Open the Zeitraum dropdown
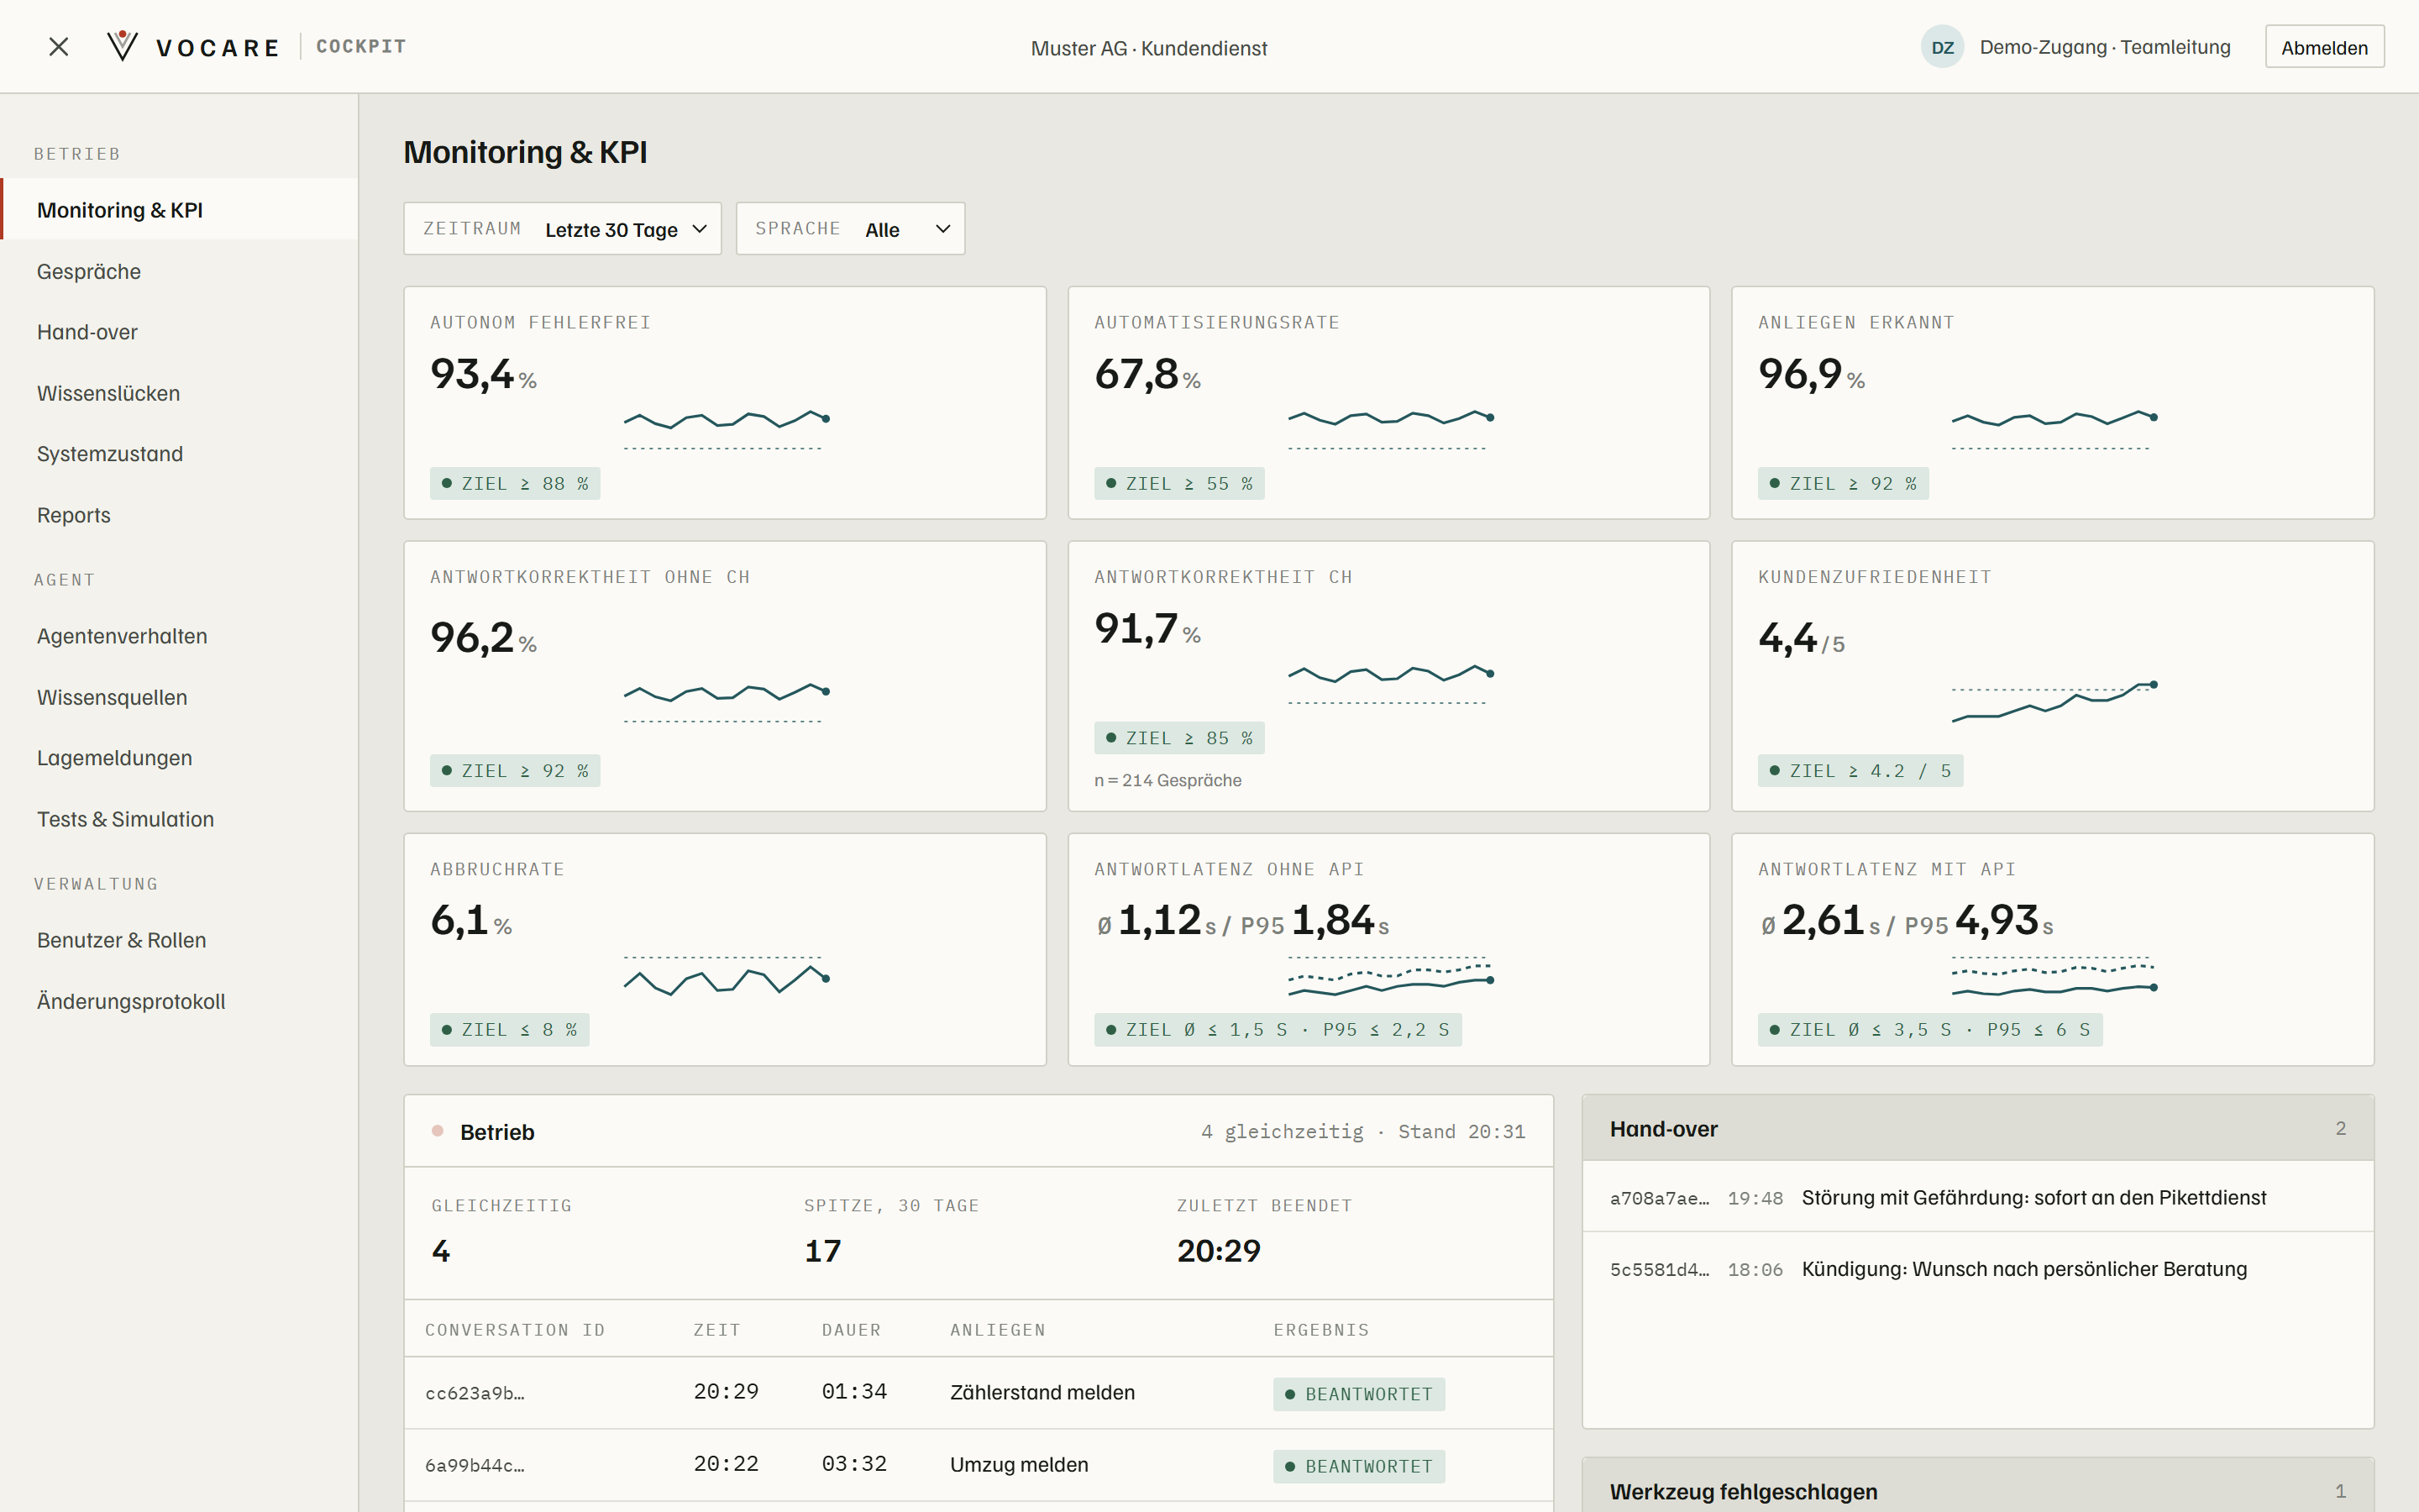Screen dimensions: 2419x1512 (562, 229)
